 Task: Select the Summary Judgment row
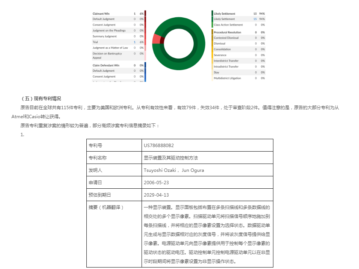[105, 36]
